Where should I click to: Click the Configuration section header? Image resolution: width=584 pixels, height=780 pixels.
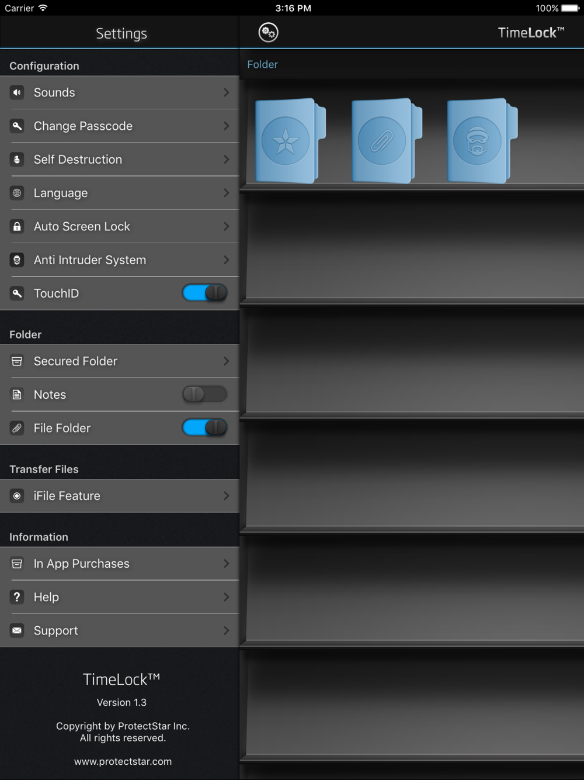pos(44,66)
